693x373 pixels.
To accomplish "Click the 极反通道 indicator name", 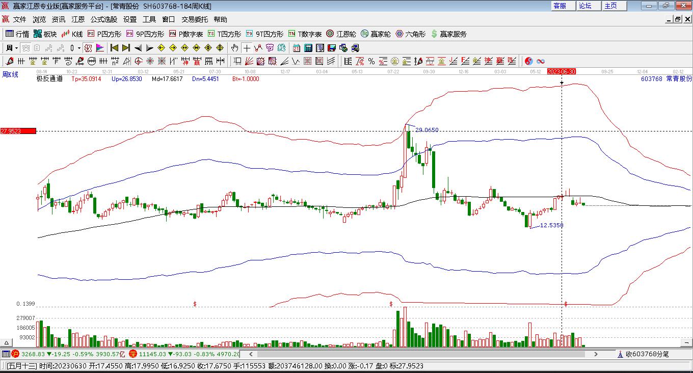I will tap(49, 79).
